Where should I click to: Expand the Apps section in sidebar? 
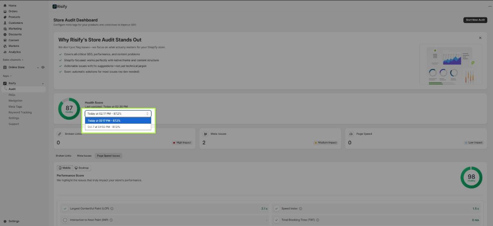(7, 76)
